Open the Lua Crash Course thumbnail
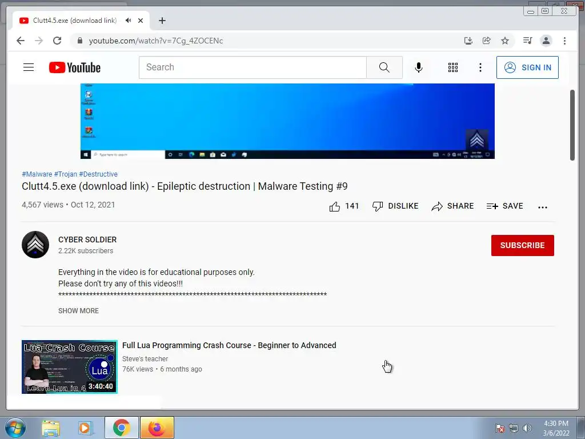This screenshot has height=439, width=585. click(69, 366)
